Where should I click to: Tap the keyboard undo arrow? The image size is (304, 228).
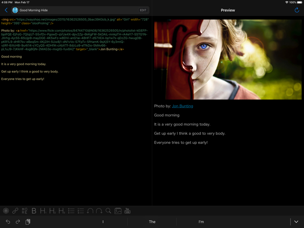click(x=8, y=221)
